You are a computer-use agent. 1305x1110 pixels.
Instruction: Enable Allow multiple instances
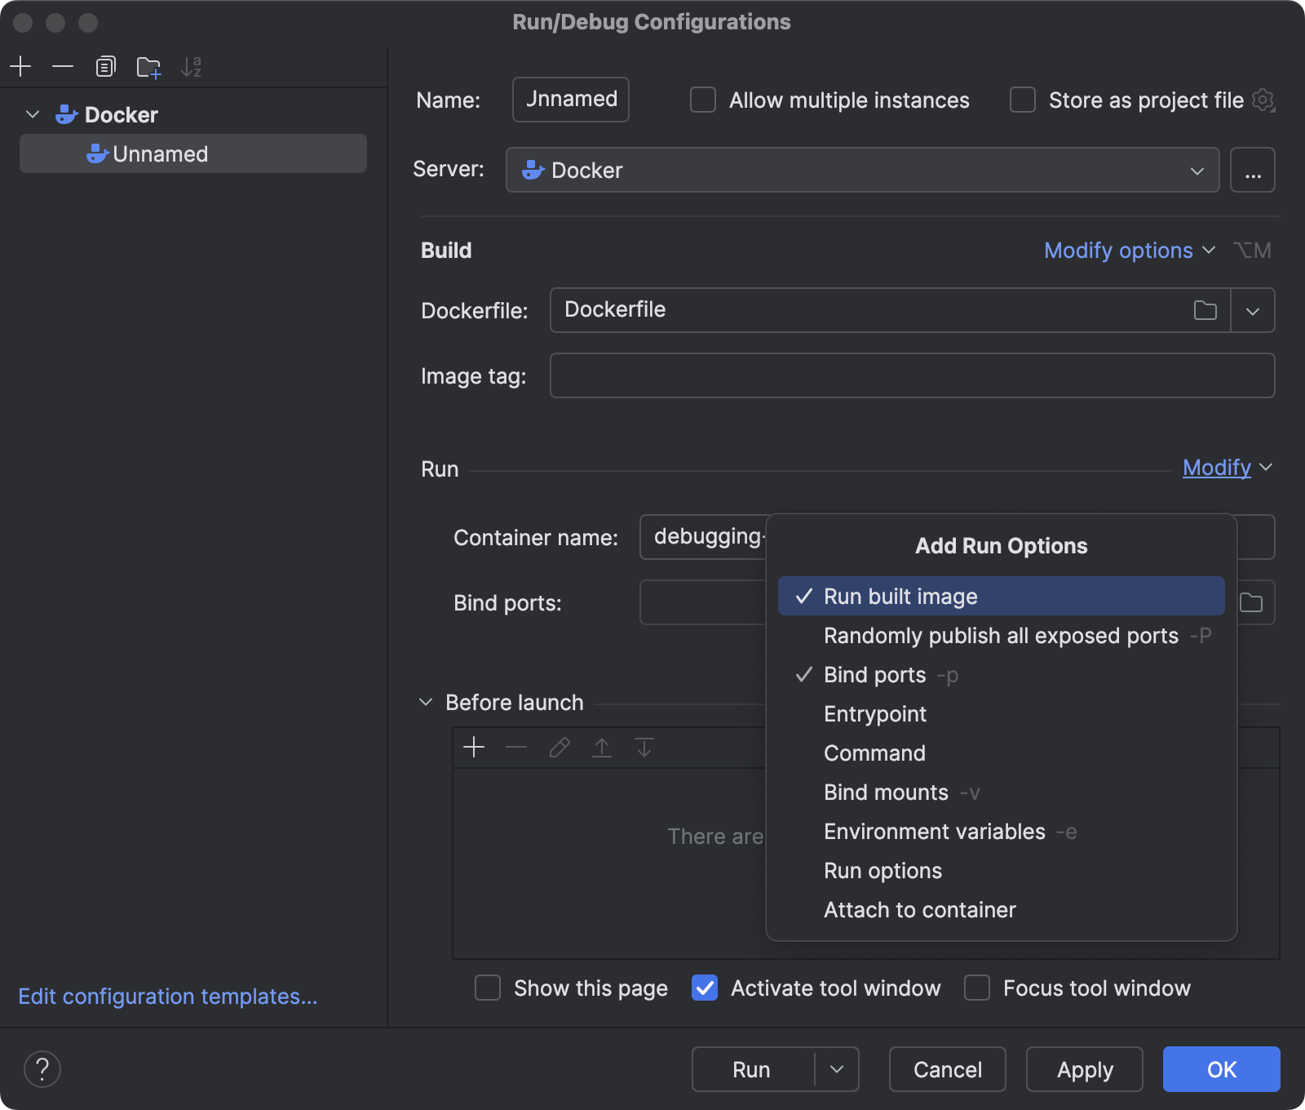point(702,100)
